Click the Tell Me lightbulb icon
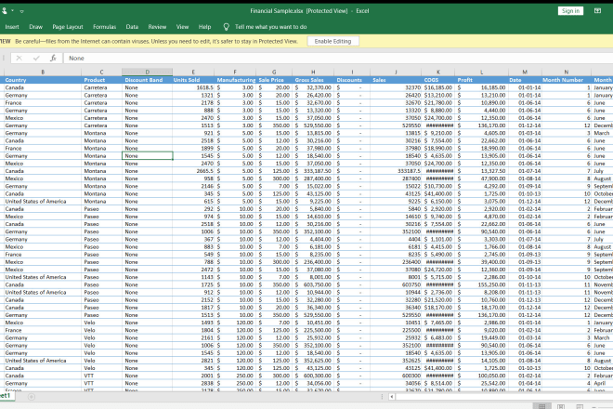 [226, 27]
